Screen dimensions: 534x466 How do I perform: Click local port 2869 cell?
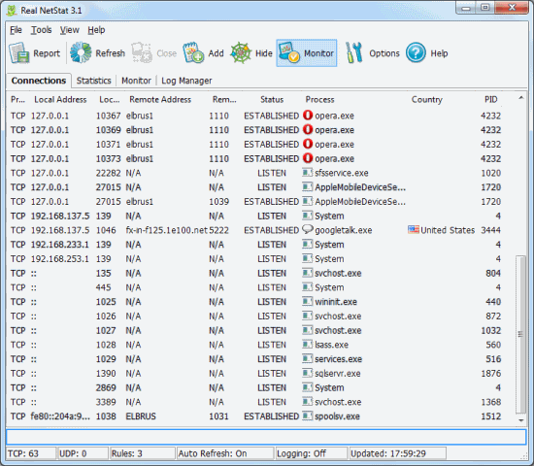tap(106, 387)
